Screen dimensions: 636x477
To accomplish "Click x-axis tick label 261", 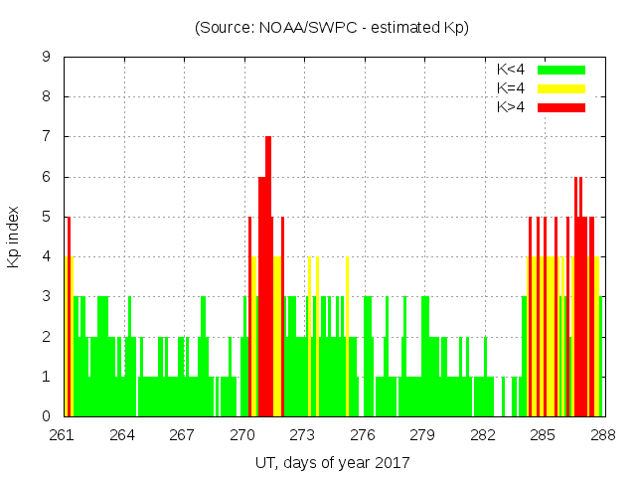I will tap(63, 434).
